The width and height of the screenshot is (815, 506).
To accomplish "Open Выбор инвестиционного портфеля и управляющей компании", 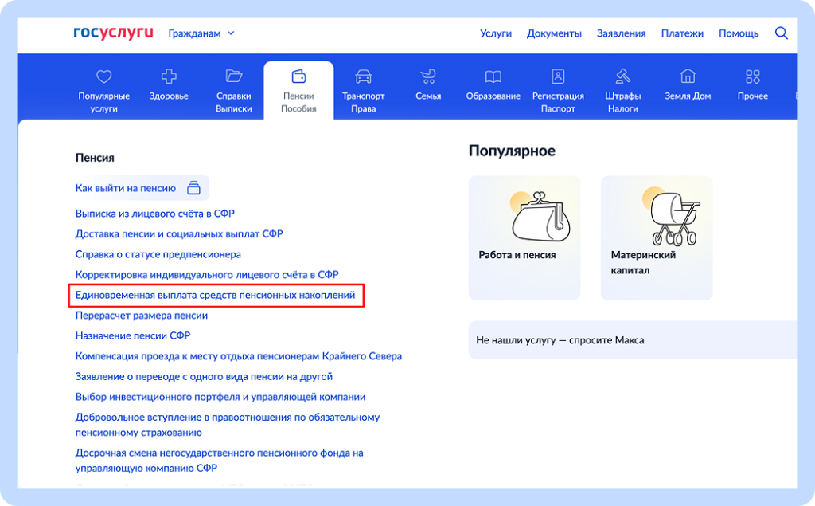I will (220, 397).
